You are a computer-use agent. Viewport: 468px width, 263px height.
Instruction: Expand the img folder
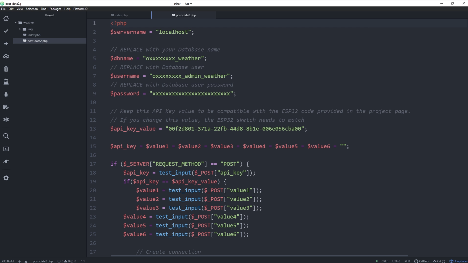click(x=20, y=29)
